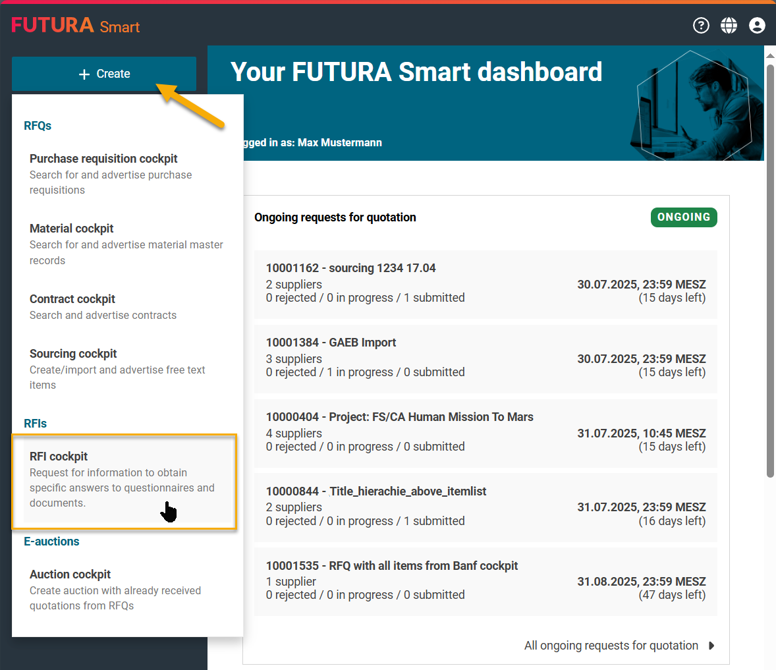
Task: Choose Contract cockpit in the menu
Action: [72, 299]
